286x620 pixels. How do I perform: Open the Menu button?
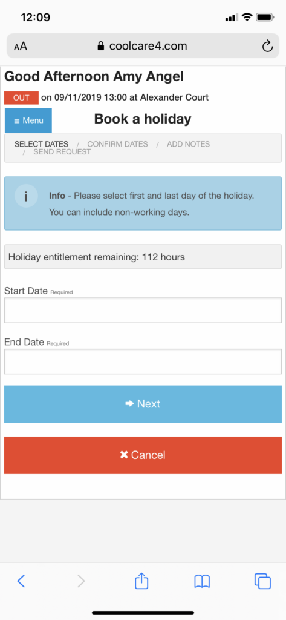[x=28, y=120]
